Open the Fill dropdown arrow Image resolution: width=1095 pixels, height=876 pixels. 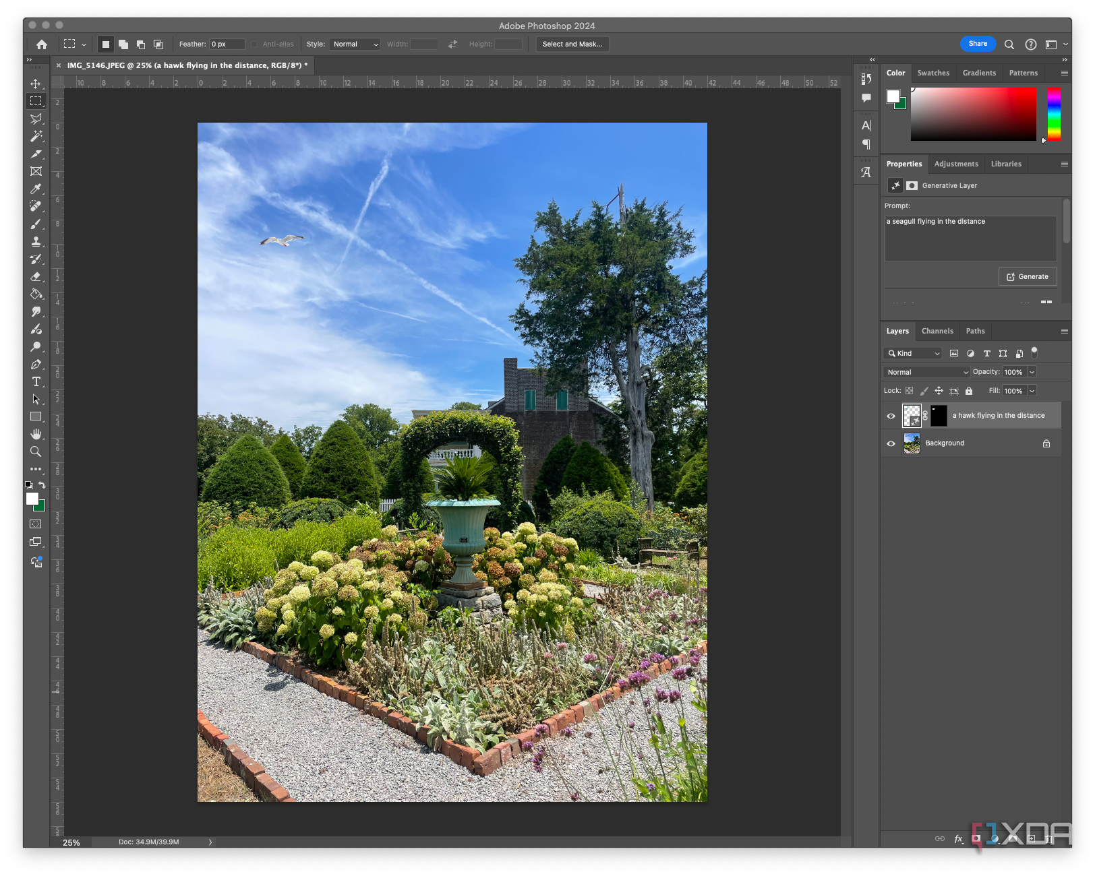(x=1032, y=391)
